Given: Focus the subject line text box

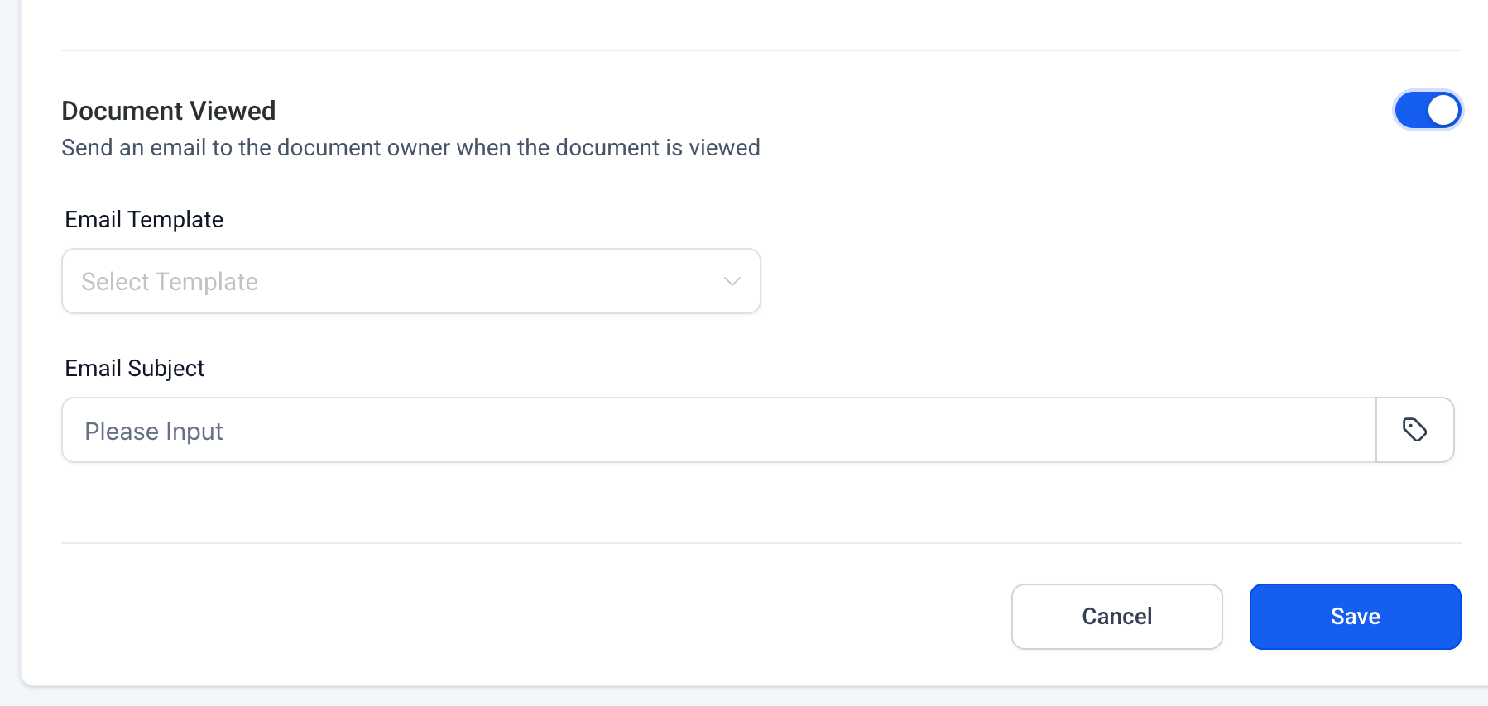Looking at the screenshot, I should click(718, 430).
